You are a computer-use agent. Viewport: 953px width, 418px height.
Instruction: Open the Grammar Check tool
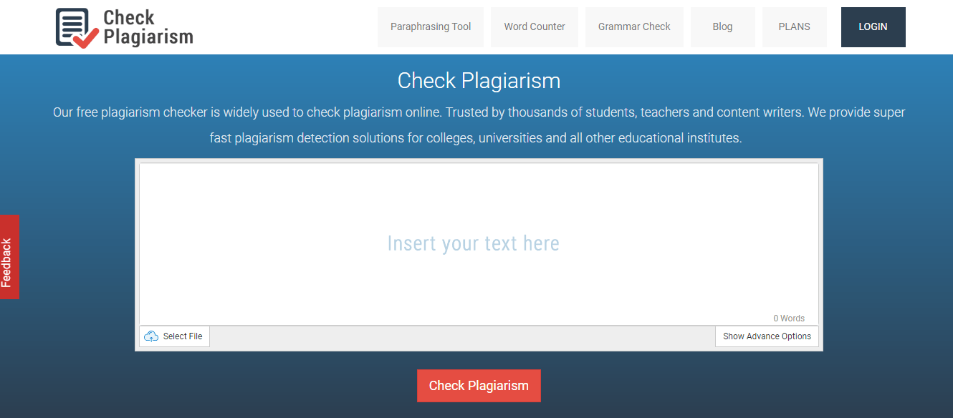click(633, 27)
